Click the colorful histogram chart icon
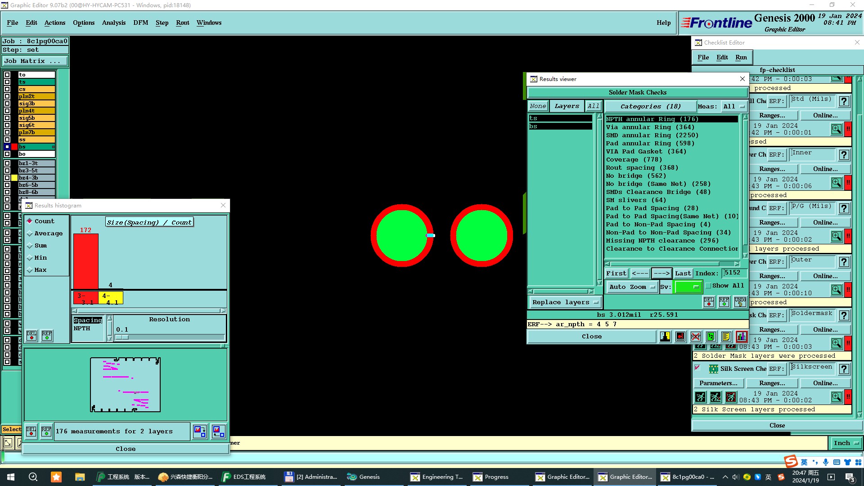This screenshot has height=486, width=864. click(x=741, y=337)
